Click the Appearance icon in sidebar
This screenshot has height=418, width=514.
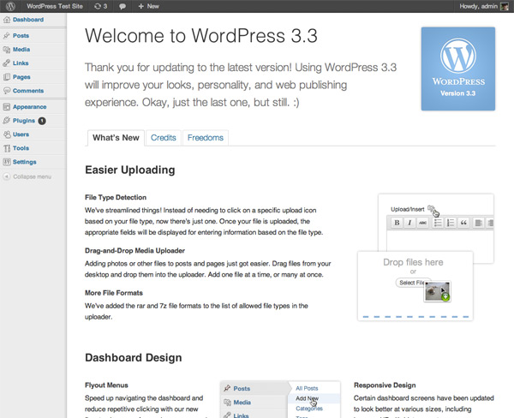coord(7,107)
